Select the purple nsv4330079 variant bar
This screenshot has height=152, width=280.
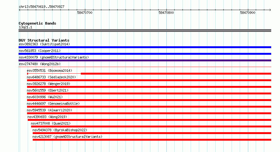[x=145, y=60]
